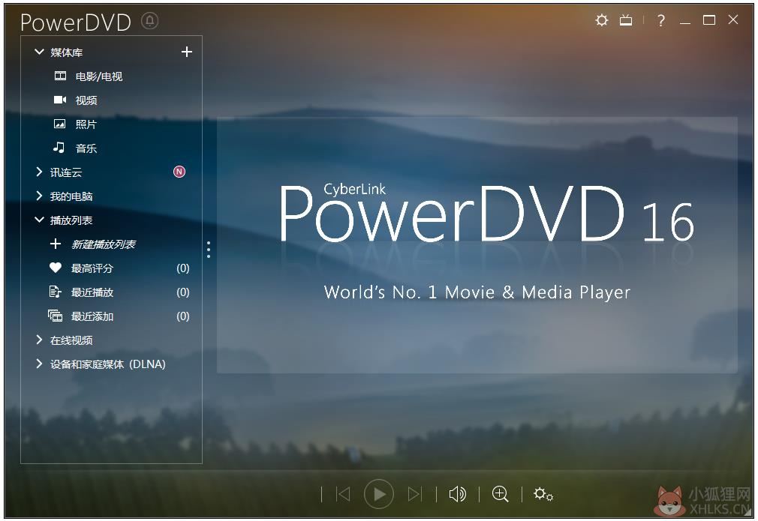Open 最高评分 playlist
This screenshot has width=758, height=521.
click(92, 268)
